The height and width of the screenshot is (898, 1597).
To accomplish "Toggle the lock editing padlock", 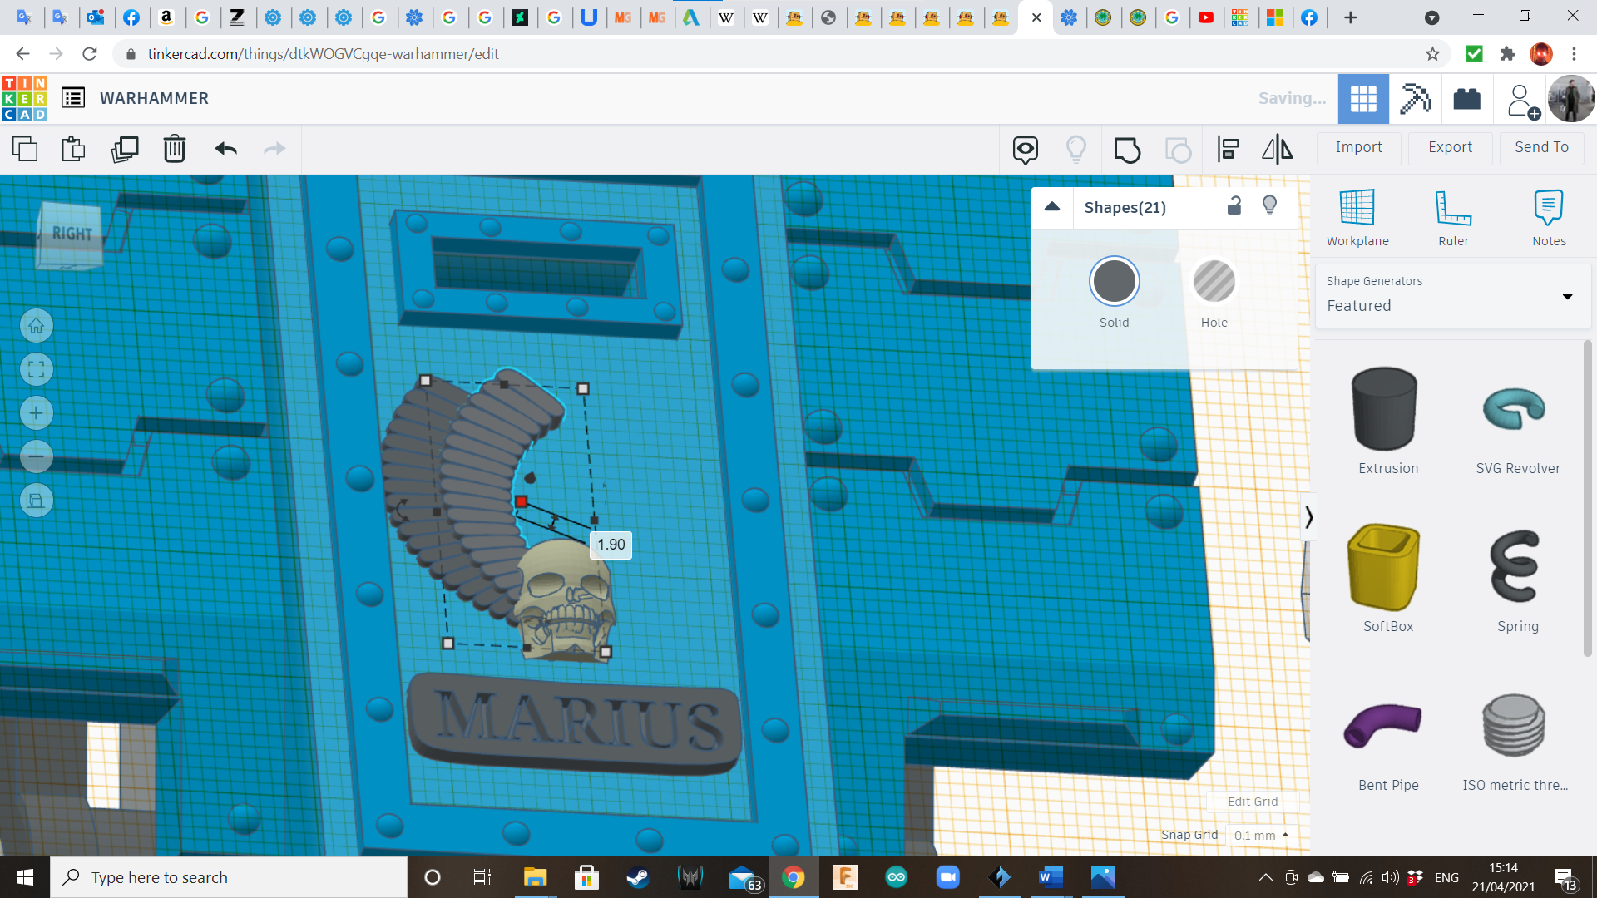I will pos(1234,206).
